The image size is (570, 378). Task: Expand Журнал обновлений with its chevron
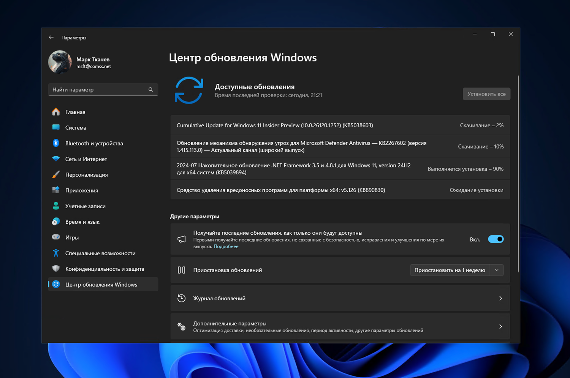coord(500,298)
